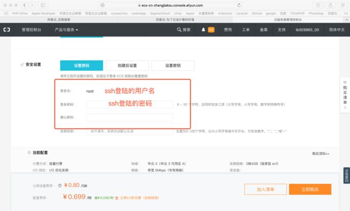Open the w3school bookmark

click(x=225, y=13)
